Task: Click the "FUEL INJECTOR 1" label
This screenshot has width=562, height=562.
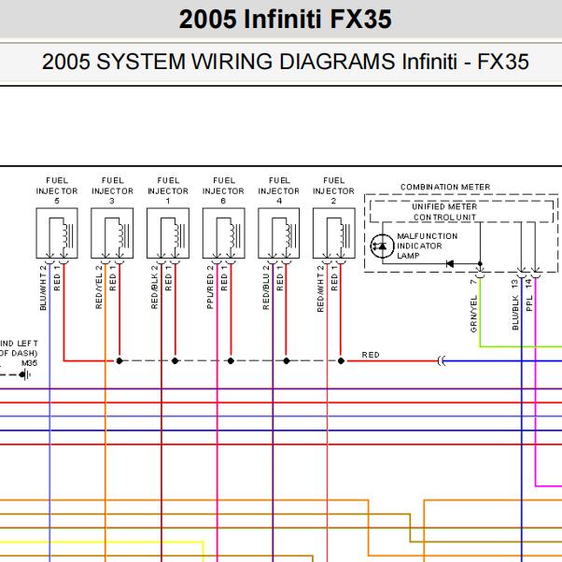Action: (168, 190)
